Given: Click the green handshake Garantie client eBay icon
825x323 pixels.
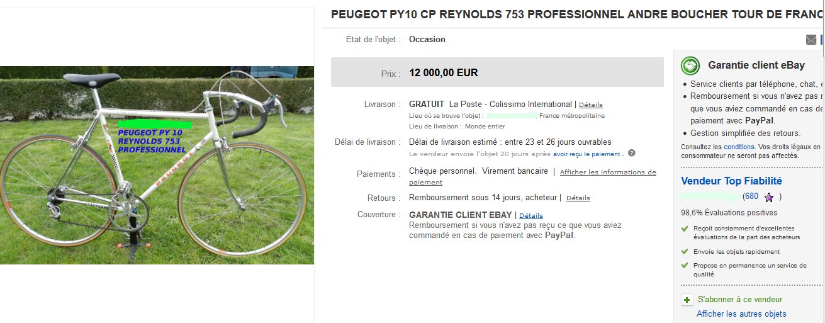Looking at the screenshot, I should click(691, 65).
